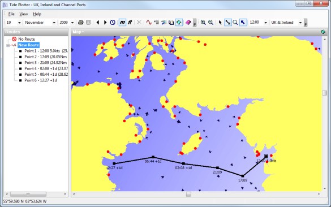Show the tide curve graph icon

coord(149,23)
